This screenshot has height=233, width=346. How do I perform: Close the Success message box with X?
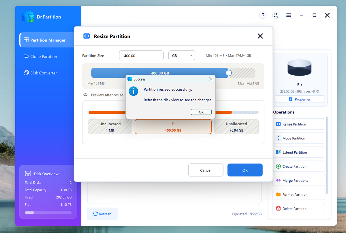(210, 79)
